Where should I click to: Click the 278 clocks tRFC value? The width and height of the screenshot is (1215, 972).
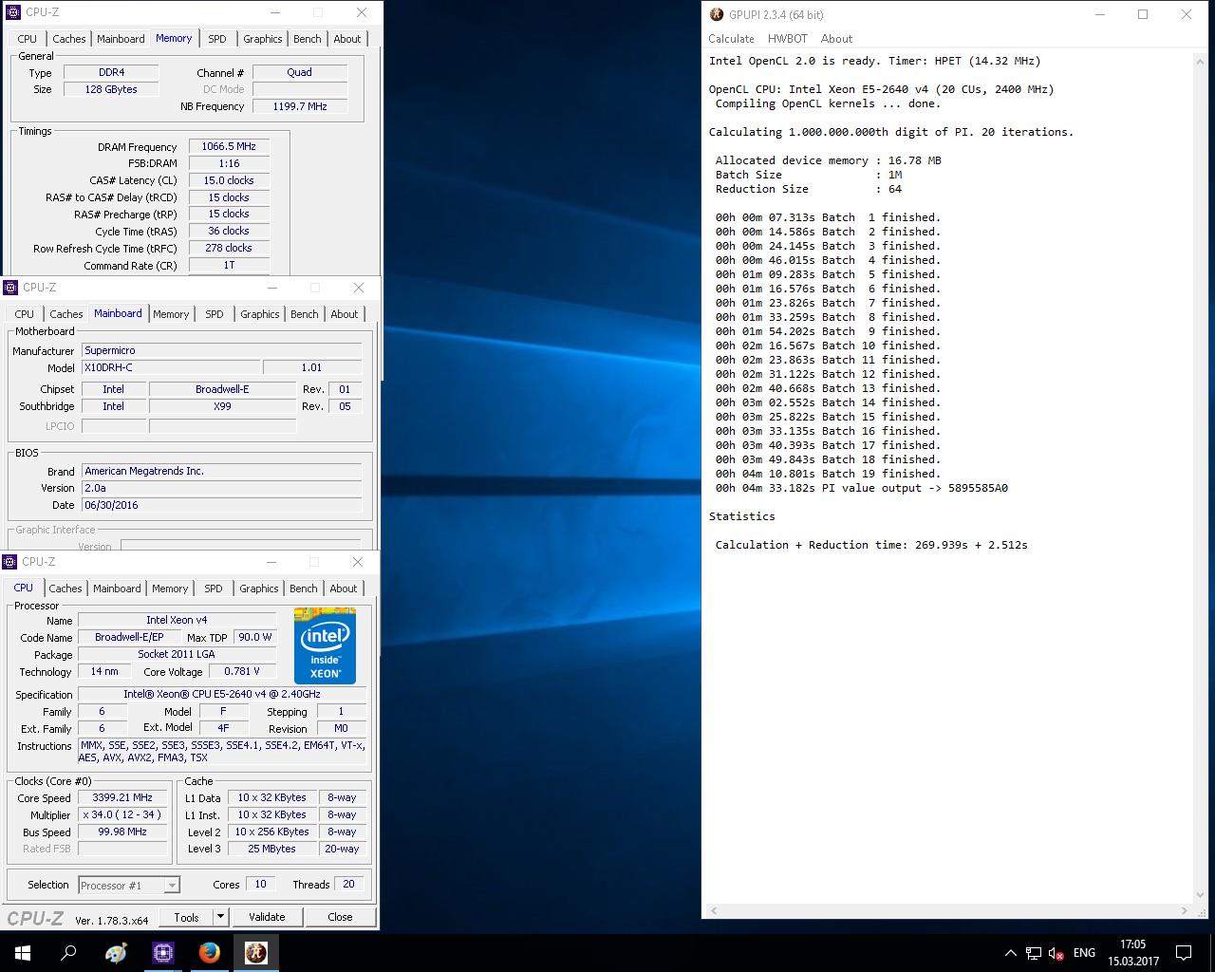coord(229,248)
